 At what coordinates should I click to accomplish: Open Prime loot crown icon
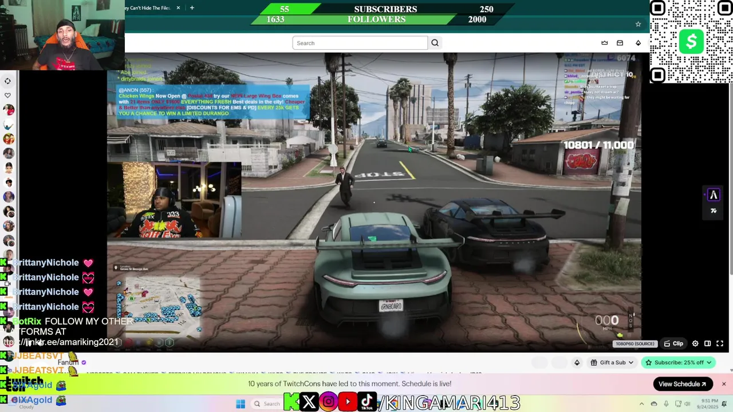pyautogui.click(x=604, y=43)
